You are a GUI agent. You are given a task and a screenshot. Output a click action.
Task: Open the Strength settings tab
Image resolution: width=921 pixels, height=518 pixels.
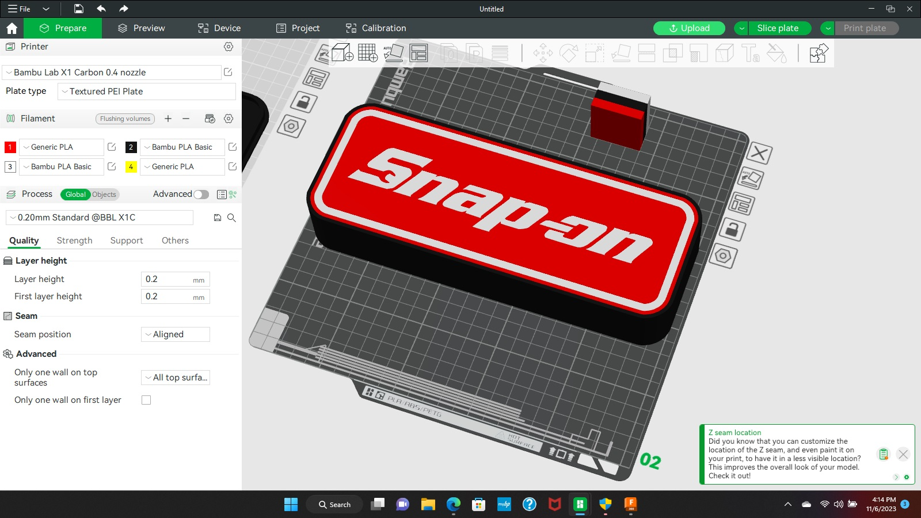(x=74, y=241)
